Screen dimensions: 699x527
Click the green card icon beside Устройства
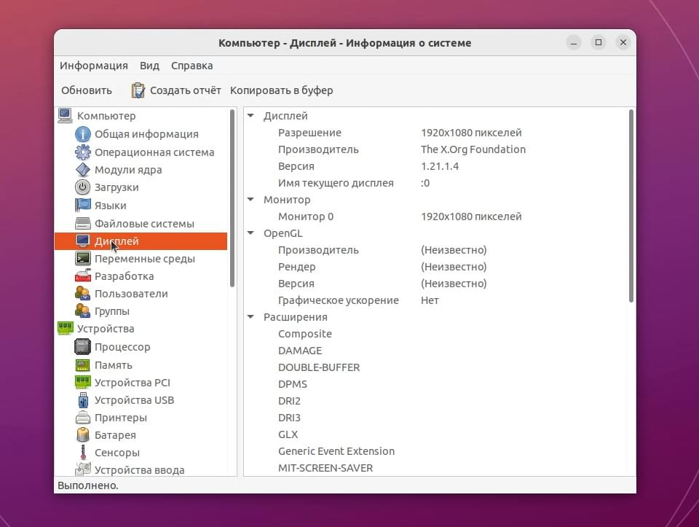[x=65, y=329]
